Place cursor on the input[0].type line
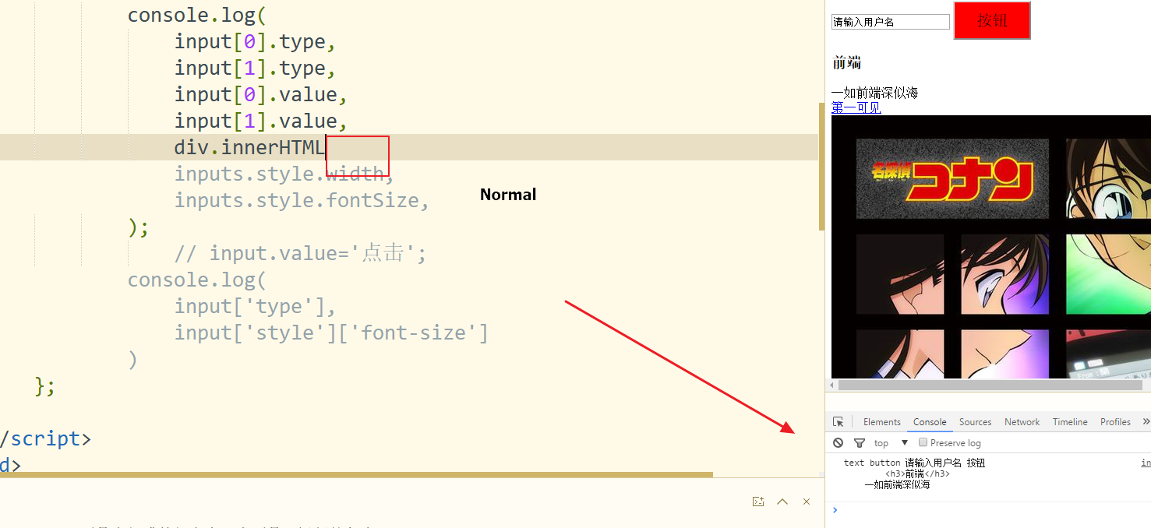 point(255,41)
